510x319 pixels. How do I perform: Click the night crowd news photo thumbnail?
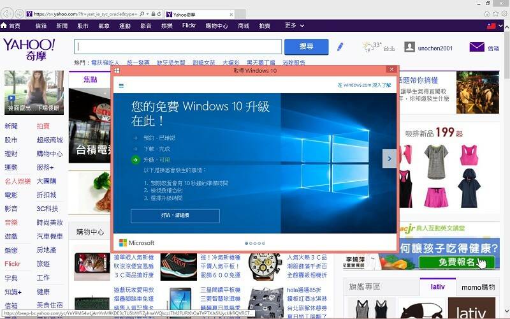pyautogui.click(x=477, y=93)
